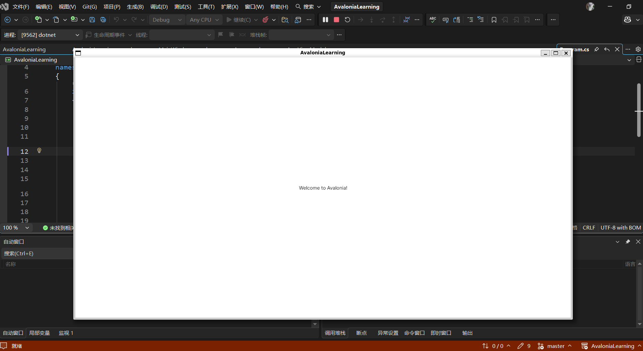Image resolution: width=643 pixels, height=351 pixels.
Task: Switch to the 局部变量 tab
Action: 40,333
